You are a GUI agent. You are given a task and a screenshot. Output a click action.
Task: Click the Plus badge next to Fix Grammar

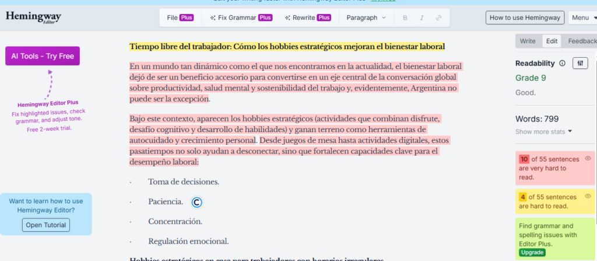point(265,18)
